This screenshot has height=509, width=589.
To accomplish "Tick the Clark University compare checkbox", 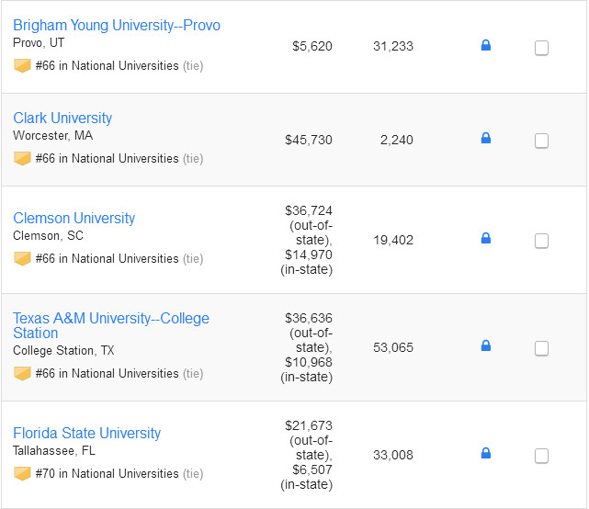I will coord(542,141).
